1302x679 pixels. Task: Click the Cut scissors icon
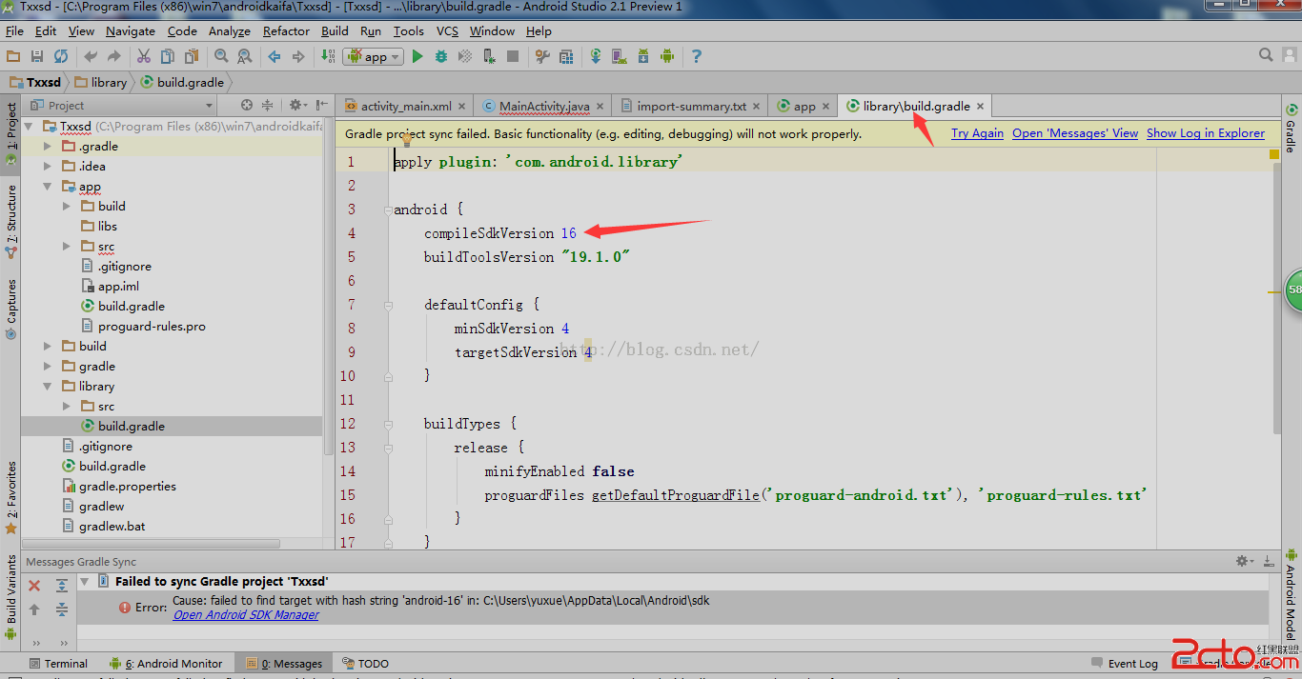(x=144, y=57)
